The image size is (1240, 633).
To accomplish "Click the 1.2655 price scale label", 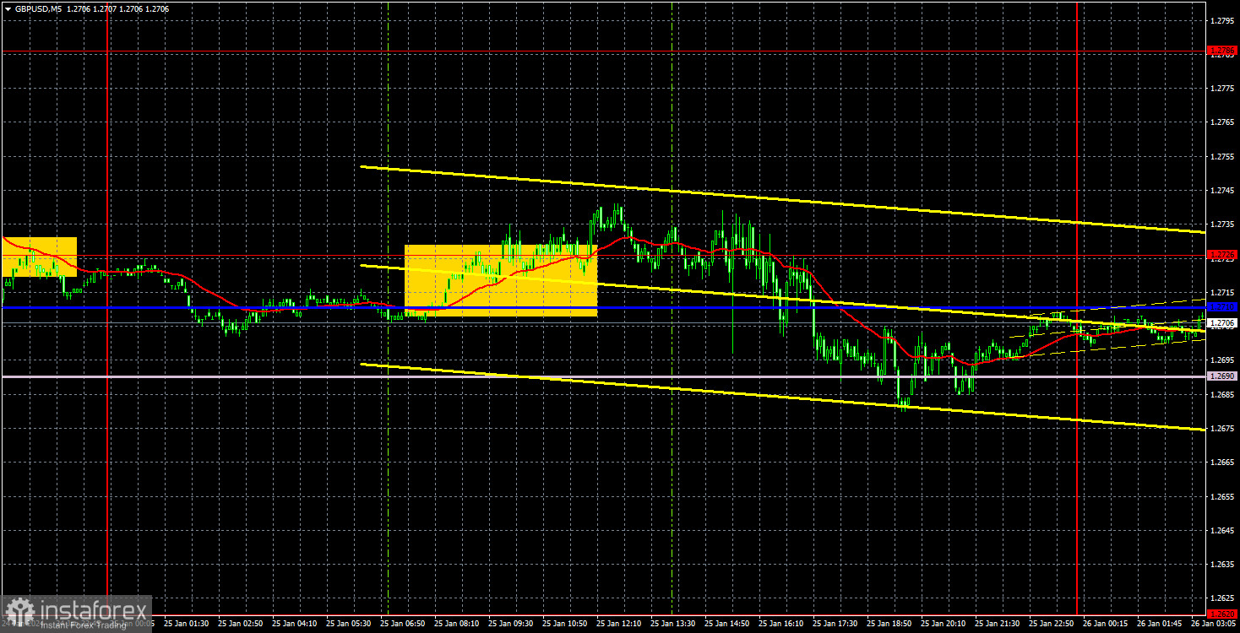I will 1223,497.
